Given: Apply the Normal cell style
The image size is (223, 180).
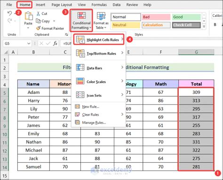Looking at the screenshot, I should click(126, 17).
